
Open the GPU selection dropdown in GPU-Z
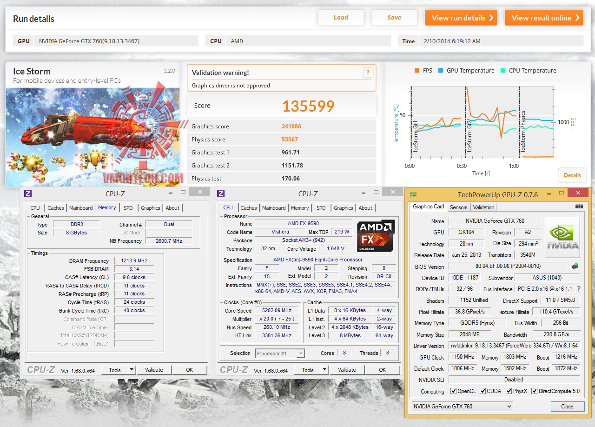click(x=462, y=407)
